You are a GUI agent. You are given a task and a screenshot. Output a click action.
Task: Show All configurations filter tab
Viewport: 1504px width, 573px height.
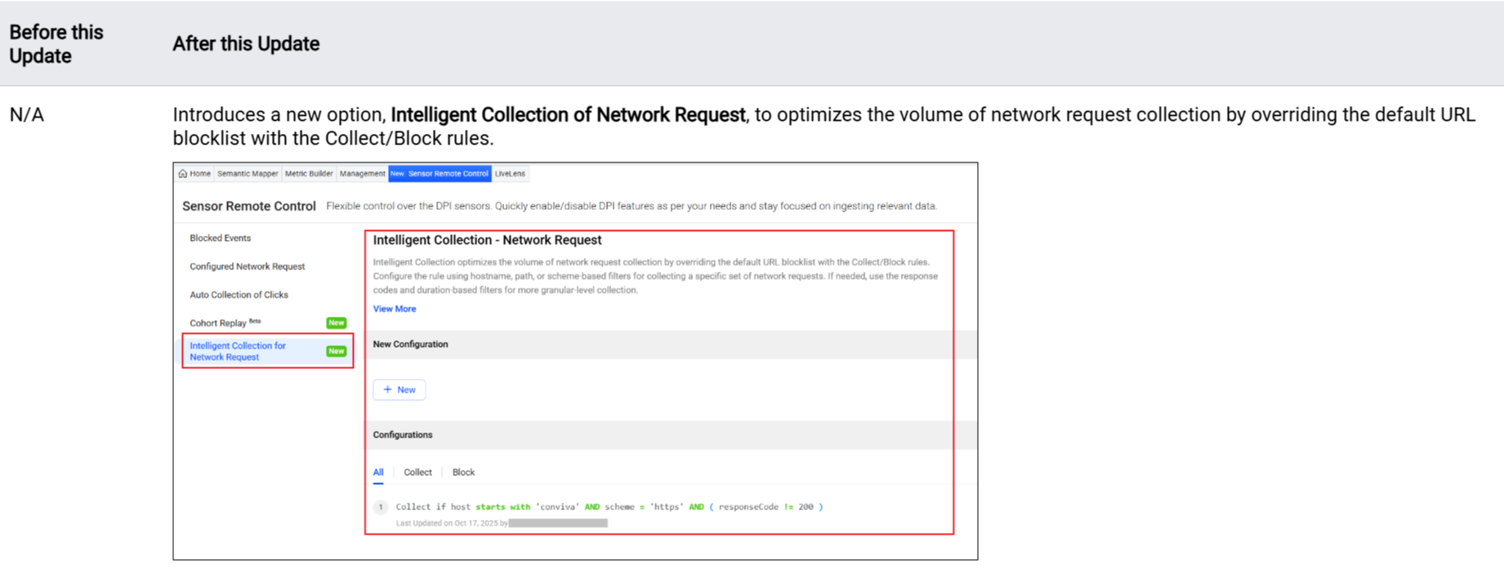pos(378,473)
